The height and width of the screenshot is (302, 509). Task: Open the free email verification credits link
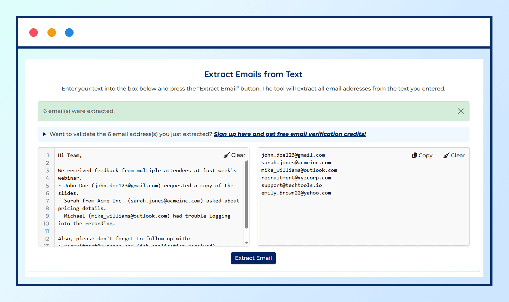[x=290, y=134]
